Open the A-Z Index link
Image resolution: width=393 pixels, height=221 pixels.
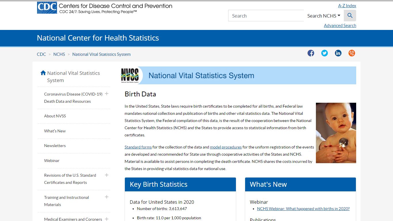coord(347,6)
